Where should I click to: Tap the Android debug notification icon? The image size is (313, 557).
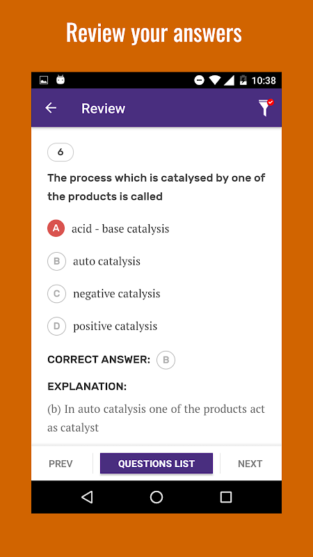(x=61, y=80)
